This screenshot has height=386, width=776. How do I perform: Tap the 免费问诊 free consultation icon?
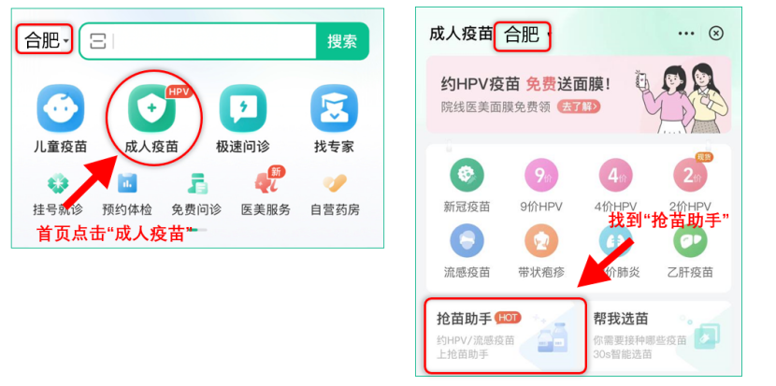(196, 184)
